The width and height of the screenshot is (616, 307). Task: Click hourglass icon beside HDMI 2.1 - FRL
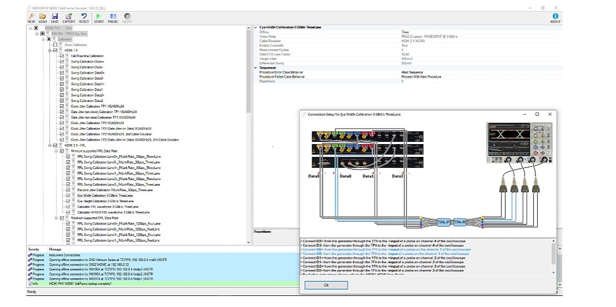click(x=60, y=145)
